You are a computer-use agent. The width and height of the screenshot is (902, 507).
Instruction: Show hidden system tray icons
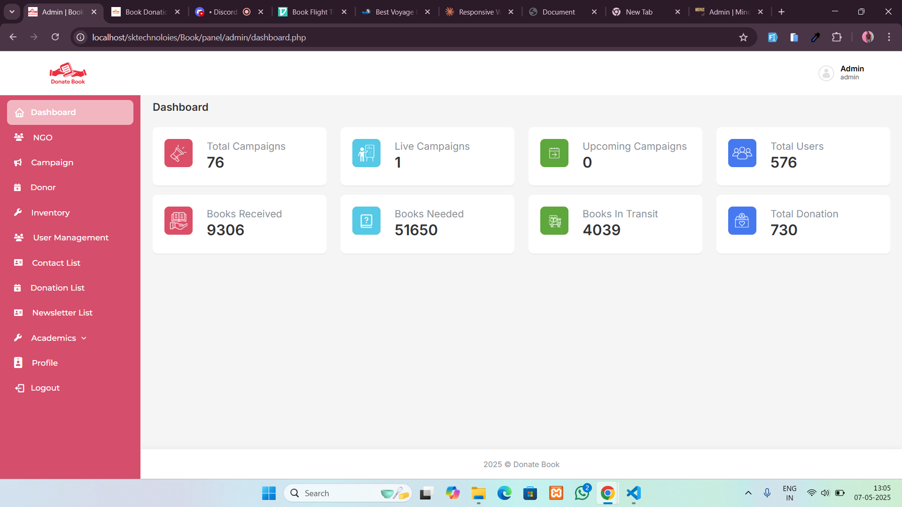click(748, 493)
